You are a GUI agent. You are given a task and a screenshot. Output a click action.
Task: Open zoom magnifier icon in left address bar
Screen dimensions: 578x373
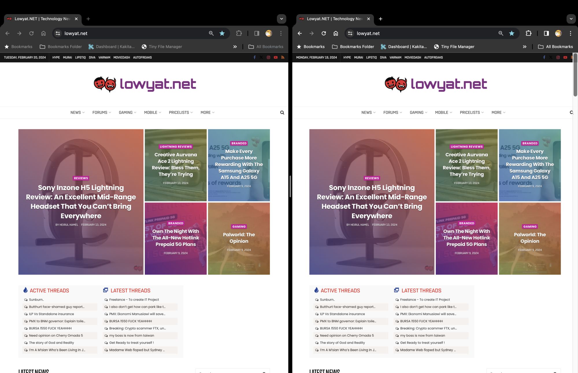[211, 33]
